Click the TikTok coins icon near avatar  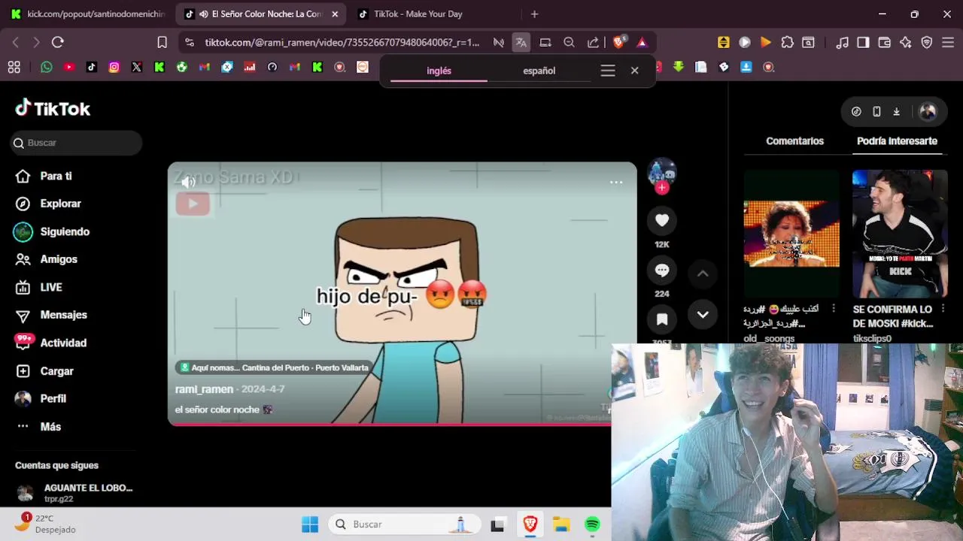(x=856, y=112)
